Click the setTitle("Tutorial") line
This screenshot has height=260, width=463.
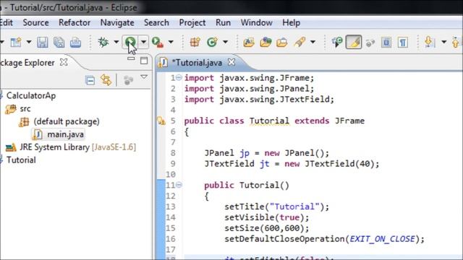pos(276,207)
